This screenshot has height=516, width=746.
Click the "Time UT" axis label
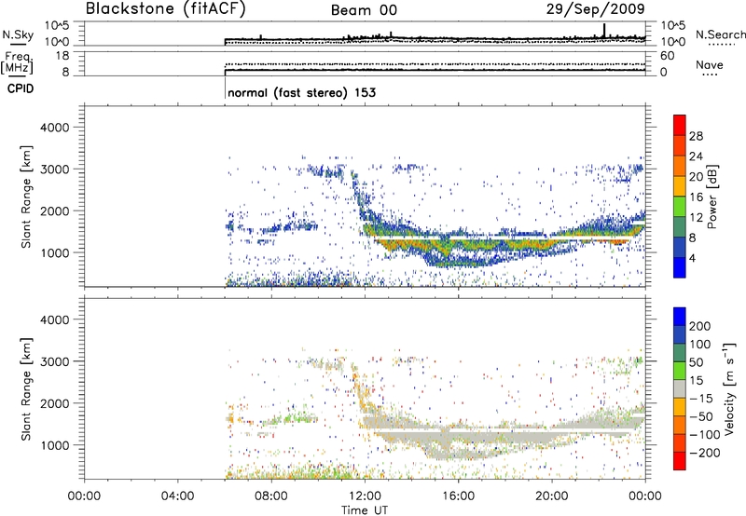(365, 510)
